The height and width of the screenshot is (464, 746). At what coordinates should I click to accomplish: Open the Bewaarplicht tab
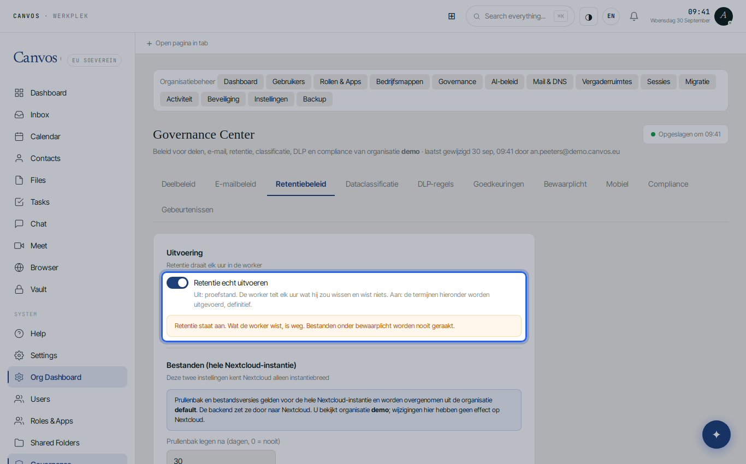[565, 184]
